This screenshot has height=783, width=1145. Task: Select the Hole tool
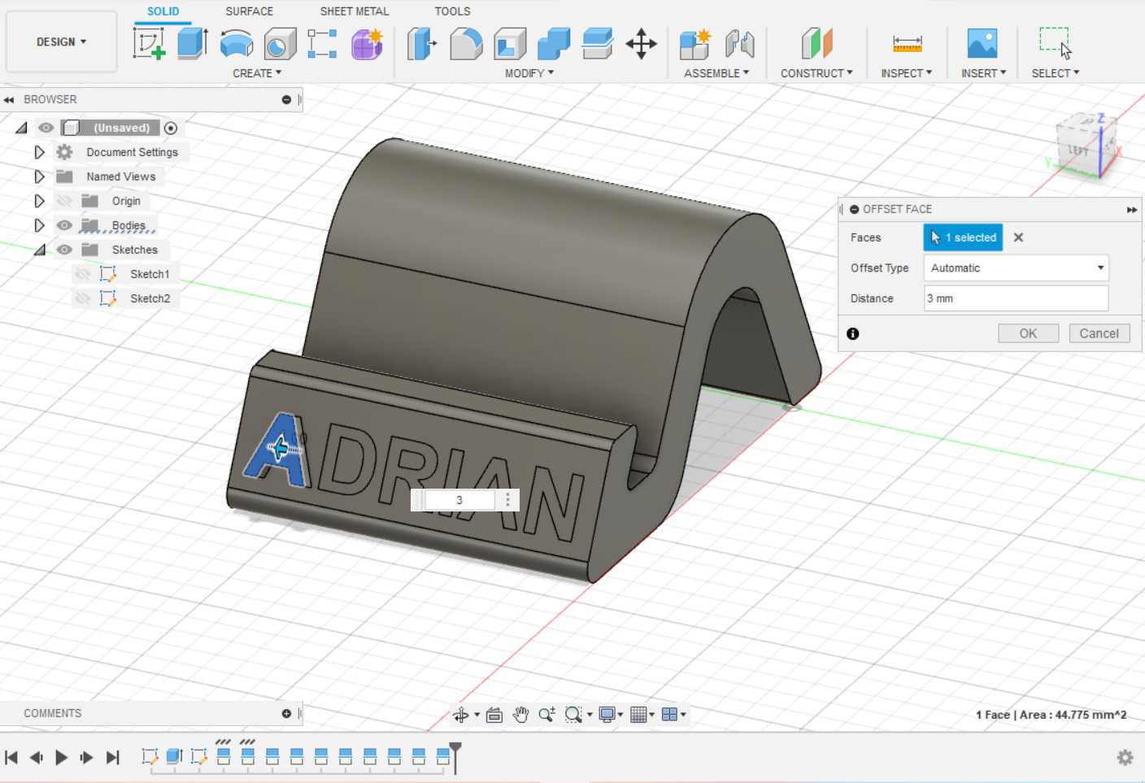(280, 44)
